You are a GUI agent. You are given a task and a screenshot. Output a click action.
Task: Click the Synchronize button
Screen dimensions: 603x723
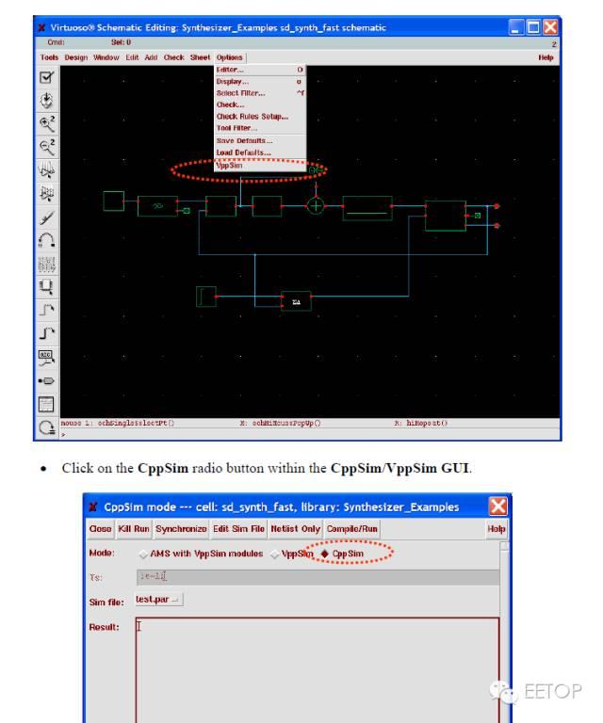pos(181,529)
